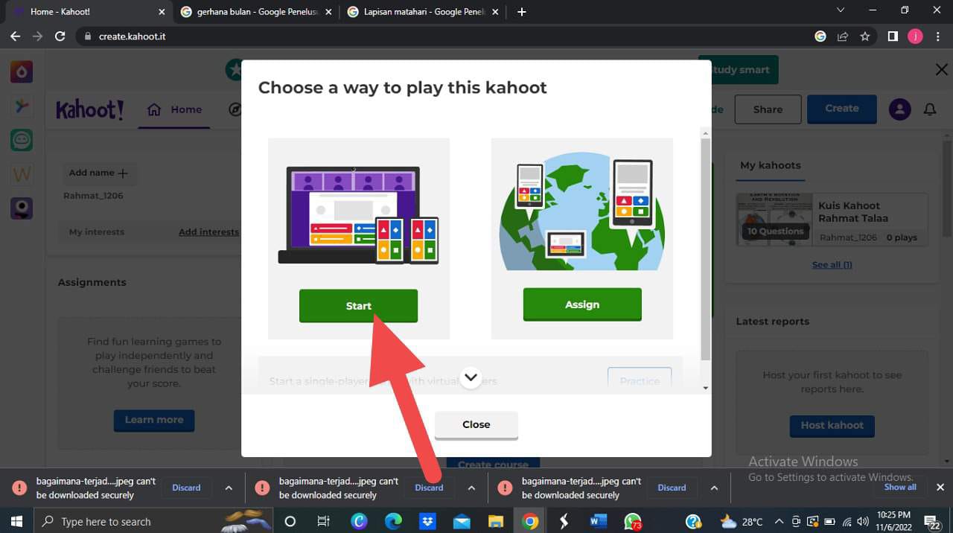Open Dropbox from the taskbar

[427, 521]
